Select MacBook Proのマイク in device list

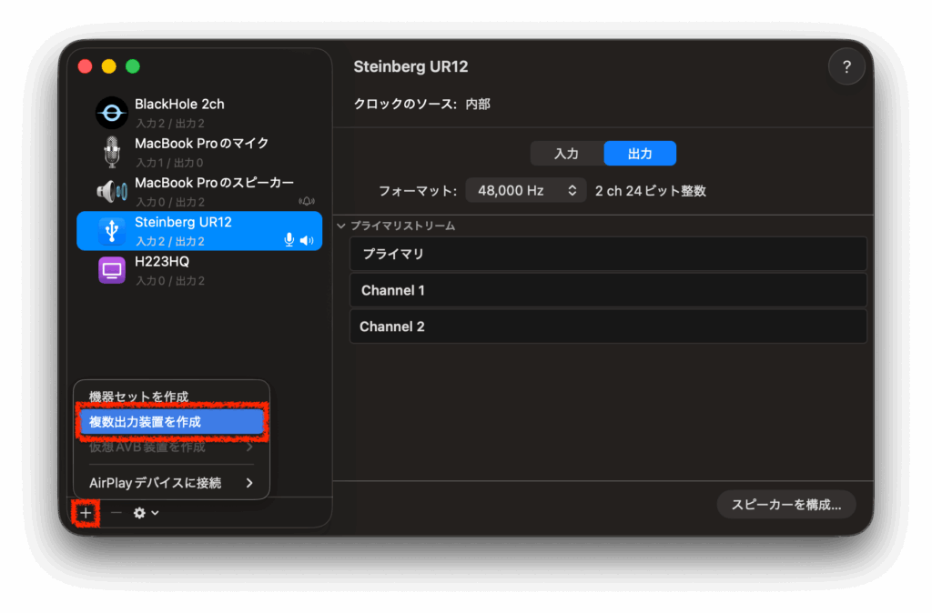[199, 152]
